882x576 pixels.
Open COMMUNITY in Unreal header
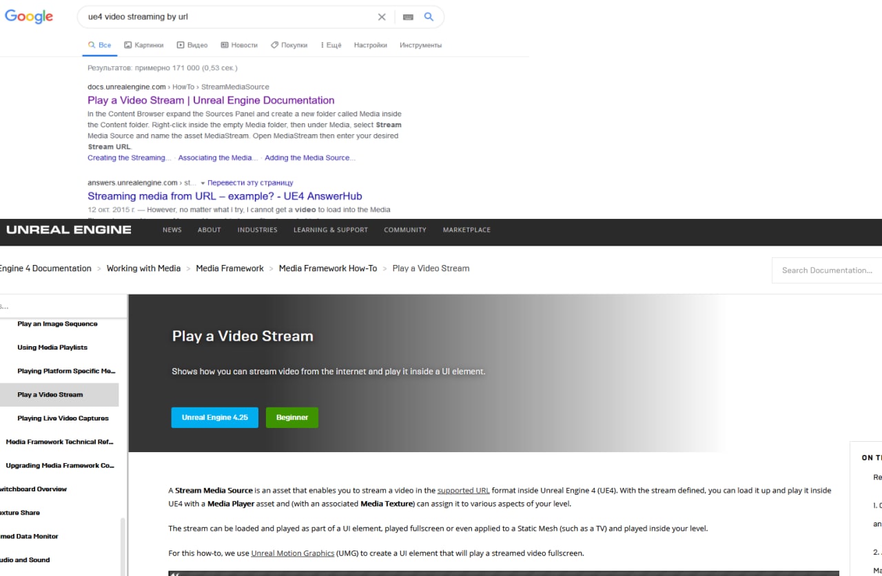(405, 230)
